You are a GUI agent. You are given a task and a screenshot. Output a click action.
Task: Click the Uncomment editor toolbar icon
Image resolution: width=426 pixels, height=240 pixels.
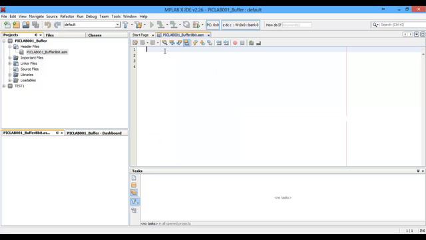tap(259, 43)
